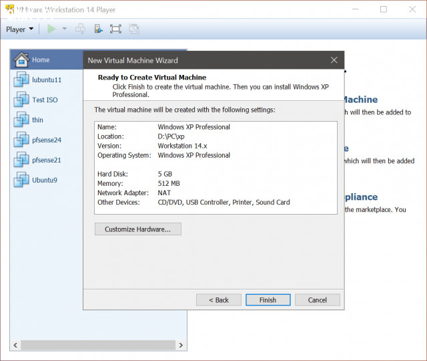
Task: Click the library scrollbar left arrow
Action: 15,345
